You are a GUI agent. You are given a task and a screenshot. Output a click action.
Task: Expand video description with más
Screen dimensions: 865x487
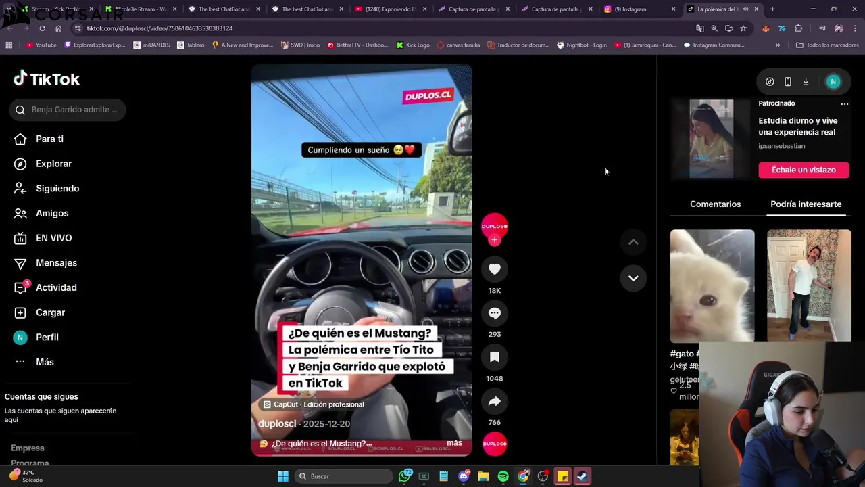[x=454, y=443]
